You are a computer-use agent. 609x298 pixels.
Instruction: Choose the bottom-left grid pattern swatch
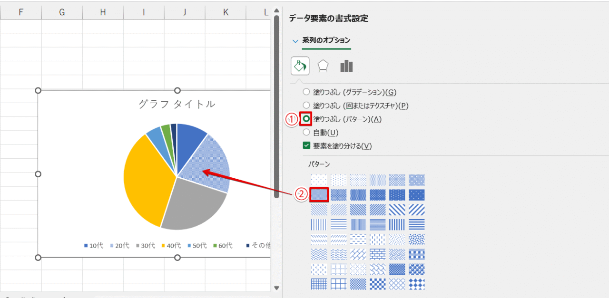tap(319, 284)
